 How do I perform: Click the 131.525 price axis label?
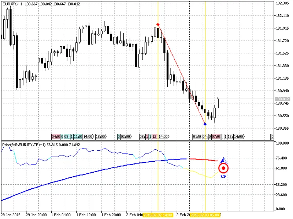(x=282, y=53)
